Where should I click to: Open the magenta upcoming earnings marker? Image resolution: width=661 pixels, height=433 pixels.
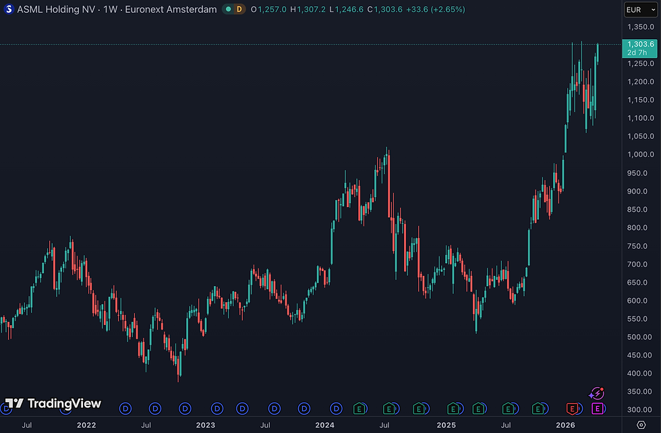tap(598, 409)
